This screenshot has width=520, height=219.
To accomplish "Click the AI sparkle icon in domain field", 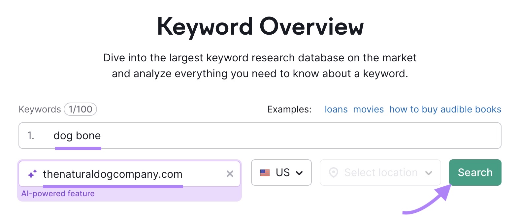I will click(x=32, y=173).
